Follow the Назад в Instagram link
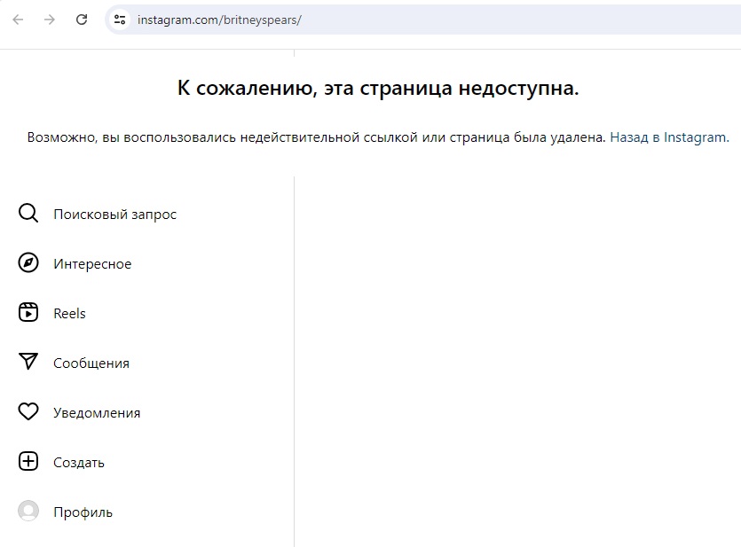 (x=670, y=137)
